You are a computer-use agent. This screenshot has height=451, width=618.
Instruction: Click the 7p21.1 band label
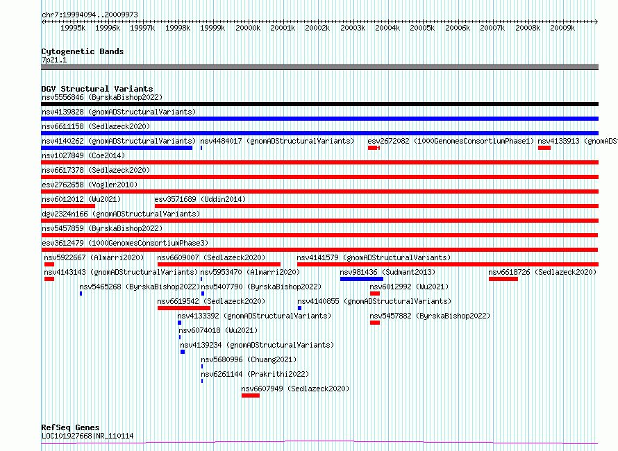pyautogui.click(x=54, y=60)
